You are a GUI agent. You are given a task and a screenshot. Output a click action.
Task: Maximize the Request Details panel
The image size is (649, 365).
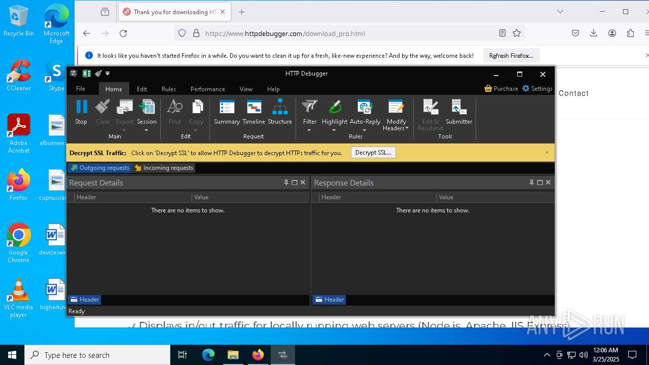[x=295, y=182]
